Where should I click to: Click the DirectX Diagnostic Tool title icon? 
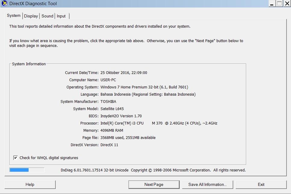pyautogui.click(x=5, y=3)
